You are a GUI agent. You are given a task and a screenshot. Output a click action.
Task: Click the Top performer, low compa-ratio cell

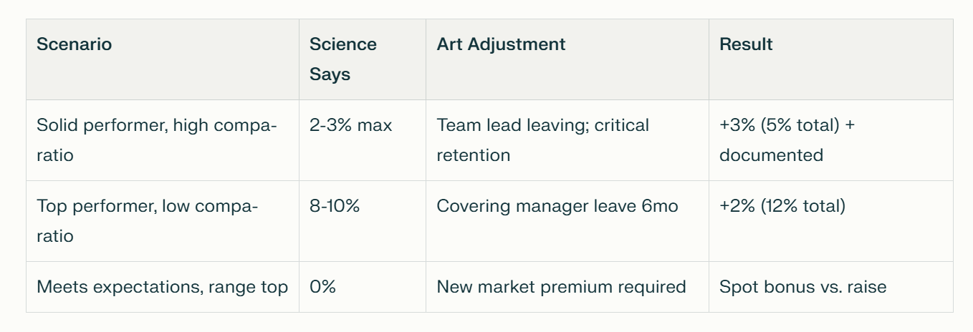click(163, 221)
